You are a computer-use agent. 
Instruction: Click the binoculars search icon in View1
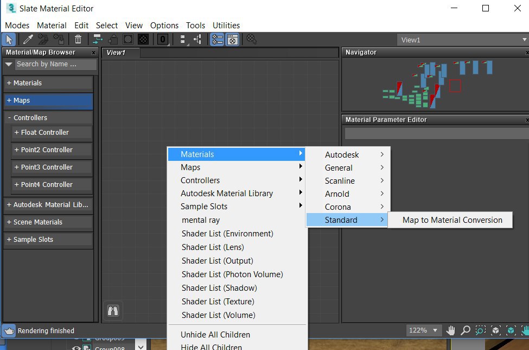pos(113,310)
